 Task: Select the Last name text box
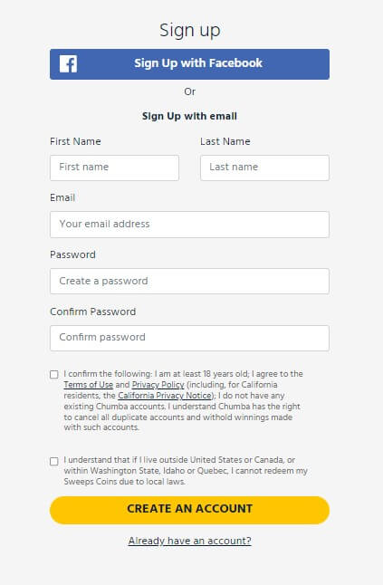click(x=264, y=168)
